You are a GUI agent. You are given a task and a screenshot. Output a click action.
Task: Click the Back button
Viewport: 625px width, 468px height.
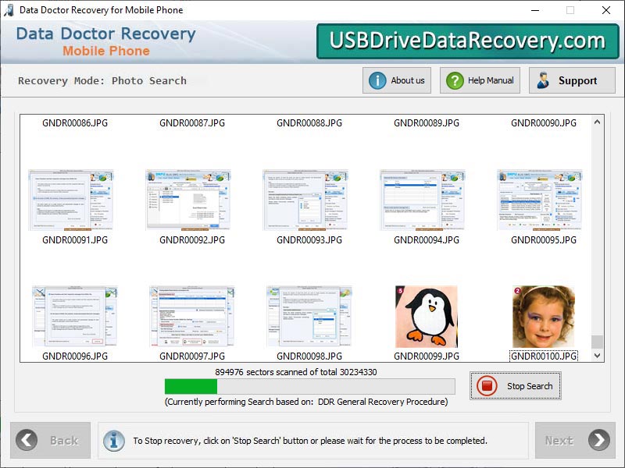[x=50, y=440]
